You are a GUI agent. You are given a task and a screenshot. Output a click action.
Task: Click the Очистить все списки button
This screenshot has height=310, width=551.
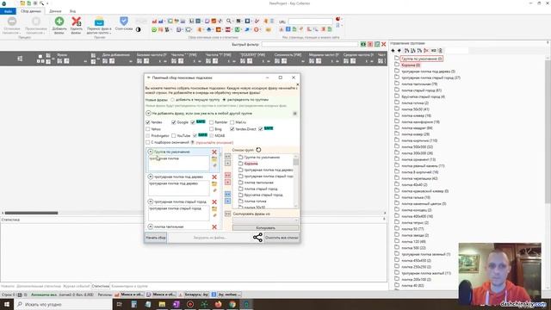click(x=282, y=238)
